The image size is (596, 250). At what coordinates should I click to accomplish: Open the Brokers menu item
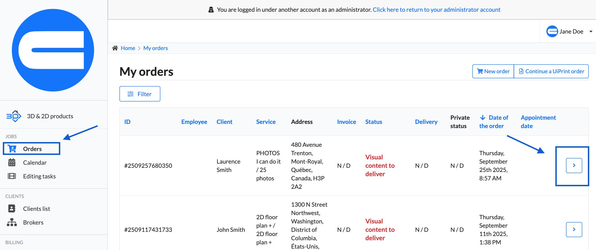[33, 222]
